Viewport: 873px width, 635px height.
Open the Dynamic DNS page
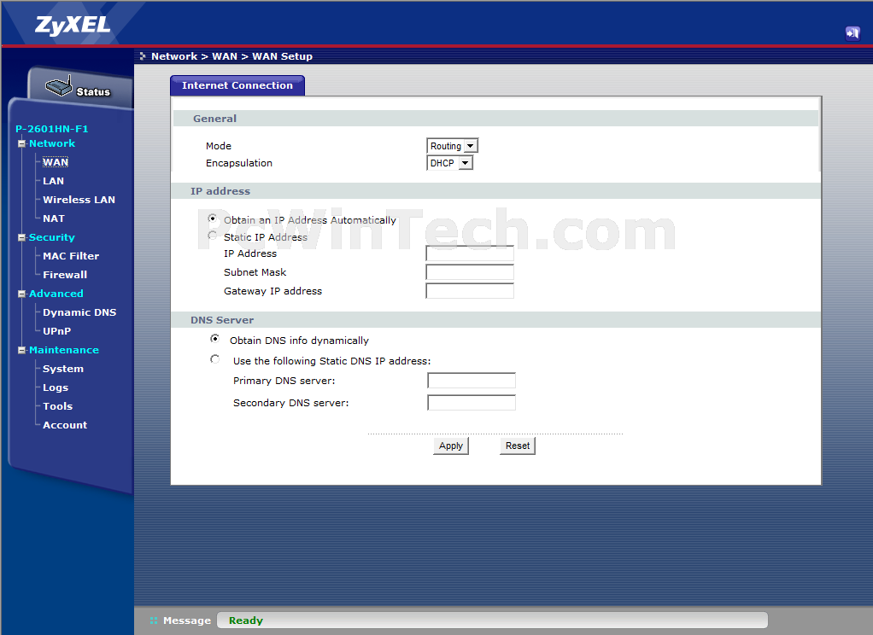click(79, 312)
